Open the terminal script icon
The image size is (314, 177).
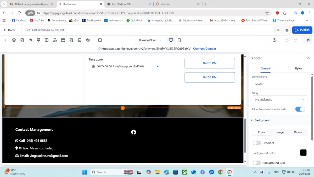79,40
